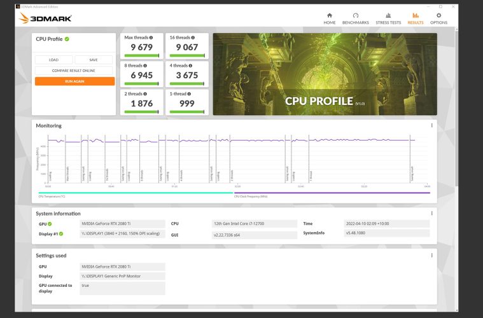
Task: Click info icon next to 16 threads
Action: pos(193,38)
